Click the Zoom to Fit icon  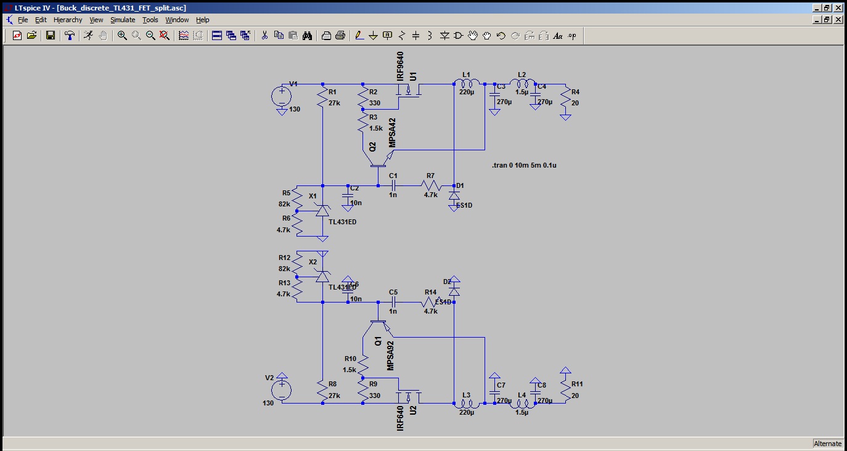pos(165,36)
